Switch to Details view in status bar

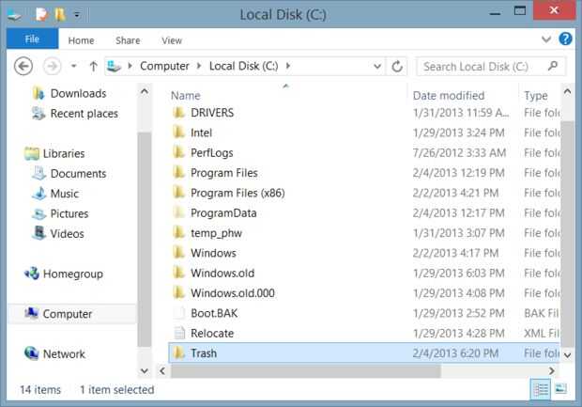click(541, 389)
